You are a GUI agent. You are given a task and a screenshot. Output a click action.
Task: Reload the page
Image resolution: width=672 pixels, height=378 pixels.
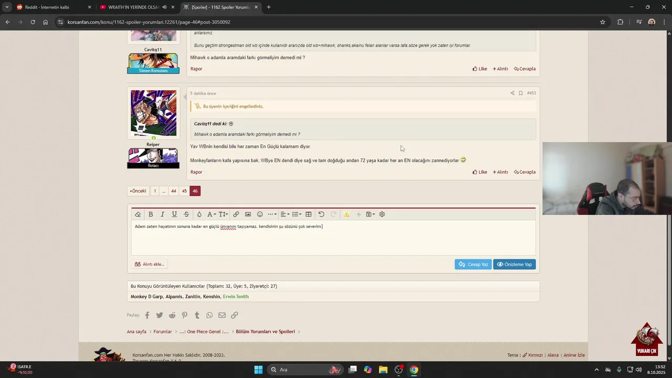point(33,22)
